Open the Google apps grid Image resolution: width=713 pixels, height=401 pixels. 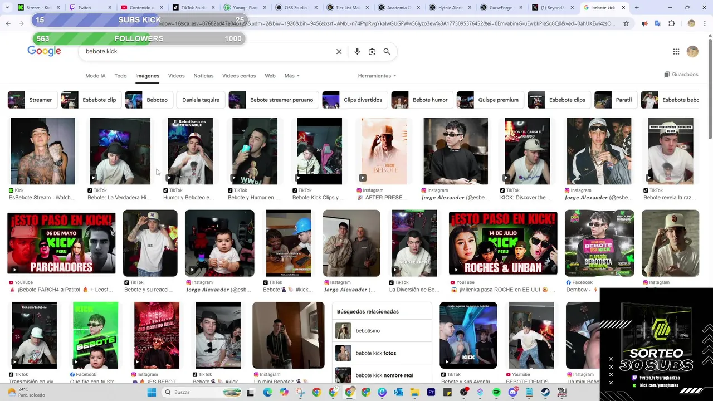[676, 52]
